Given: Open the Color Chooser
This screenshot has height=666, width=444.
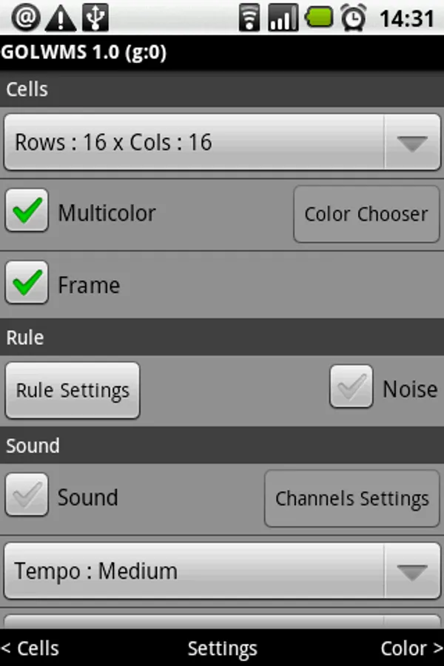Looking at the screenshot, I should [366, 215].
